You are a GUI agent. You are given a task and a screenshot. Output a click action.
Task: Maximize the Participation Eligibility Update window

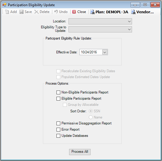(x=145, y=5)
